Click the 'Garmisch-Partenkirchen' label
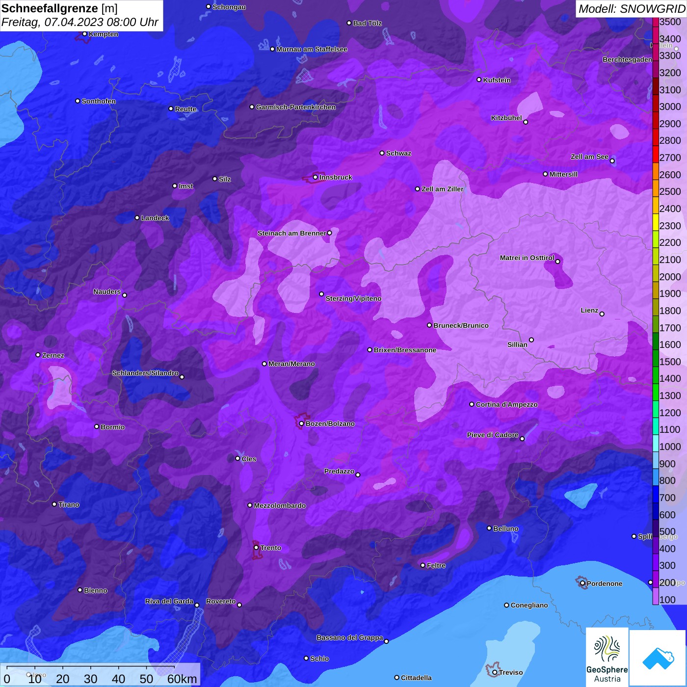This screenshot has width=687, height=687. [296, 107]
